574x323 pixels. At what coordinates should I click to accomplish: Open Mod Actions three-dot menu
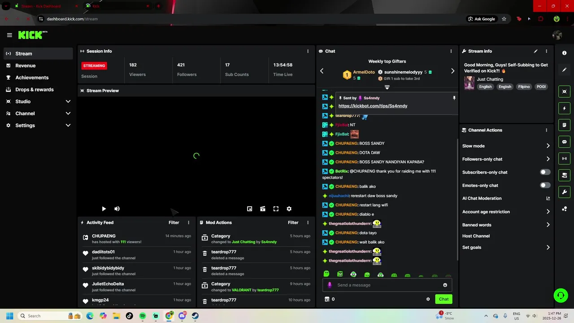click(308, 223)
